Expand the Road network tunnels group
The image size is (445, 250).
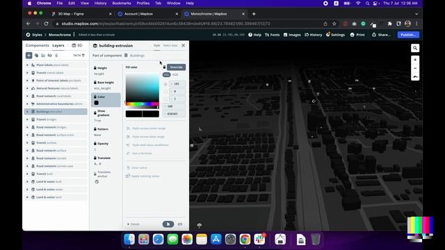(x=28, y=158)
